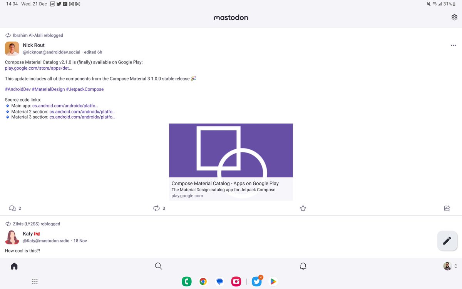This screenshot has width=462, height=289.
Task: Compose a new post with pencil button
Action: (x=447, y=241)
